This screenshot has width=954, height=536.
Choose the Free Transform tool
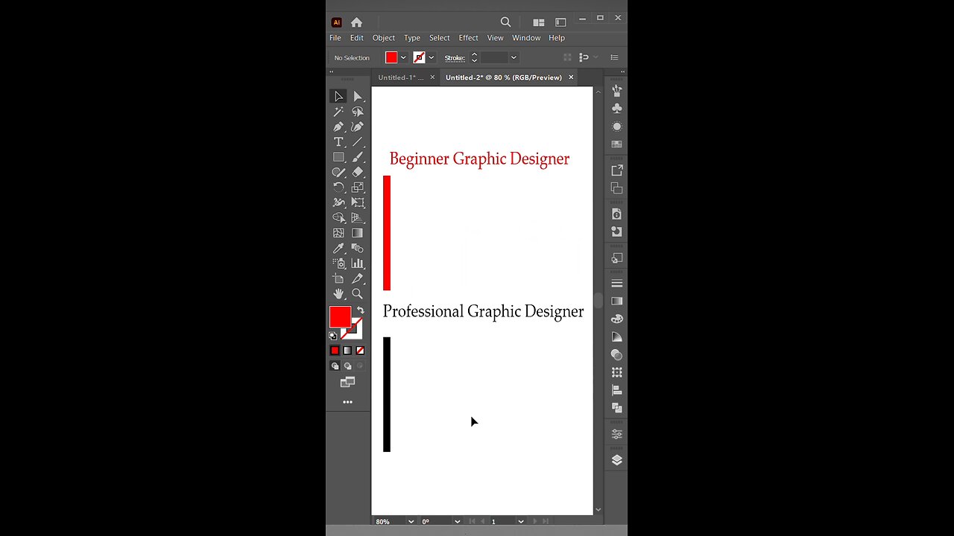pos(358,202)
